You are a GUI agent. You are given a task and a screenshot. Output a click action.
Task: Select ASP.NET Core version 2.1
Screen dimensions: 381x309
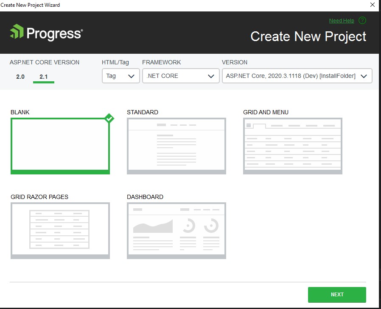click(44, 77)
